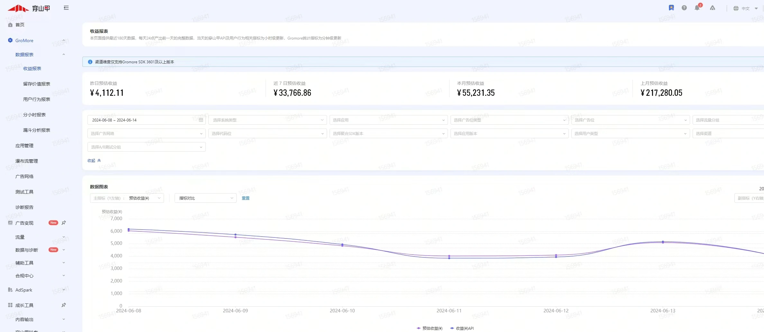Open the calendar icon in date range
Image resolution: width=764 pixels, height=332 pixels.
pyautogui.click(x=201, y=120)
